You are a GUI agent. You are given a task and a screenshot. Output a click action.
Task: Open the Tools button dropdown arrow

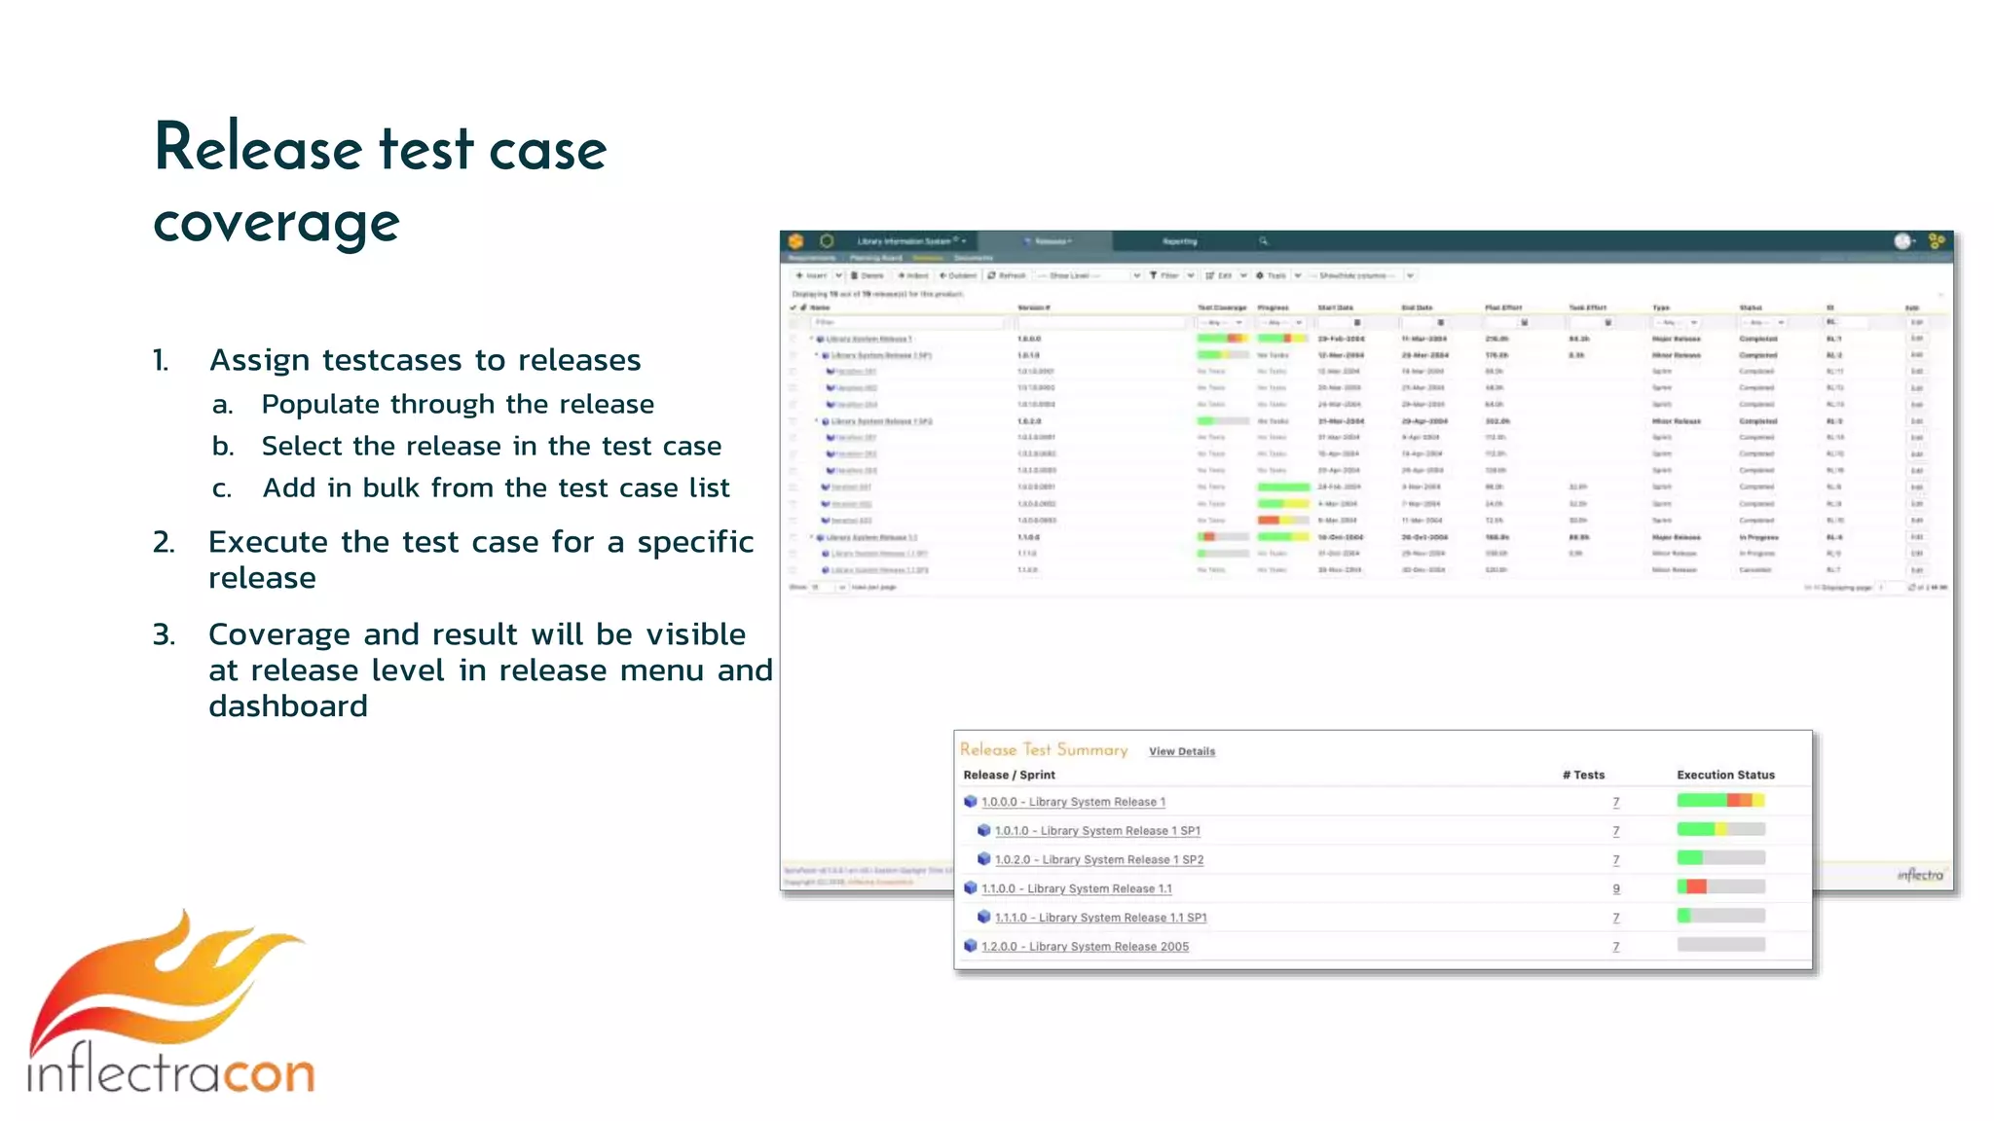[1298, 275]
